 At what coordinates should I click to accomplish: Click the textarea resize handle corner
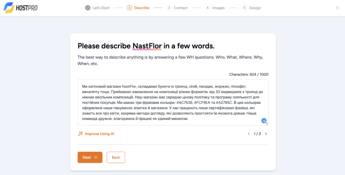coord(267,124)
